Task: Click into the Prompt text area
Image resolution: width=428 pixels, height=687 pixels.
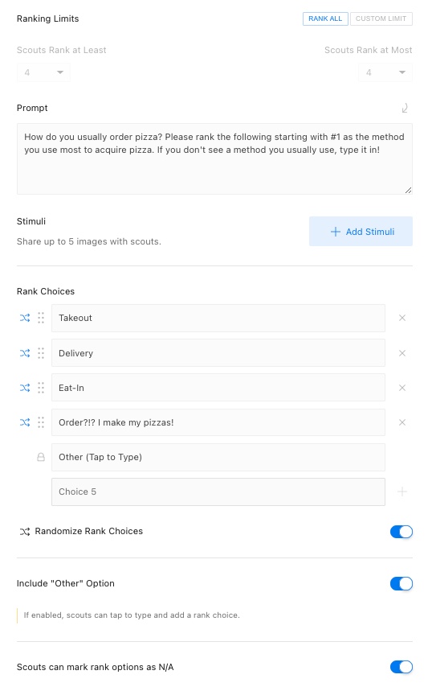Action: click(x=214, y=158)
